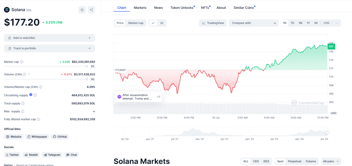
Task: Select the 1D time range
Action: [285, 23]
